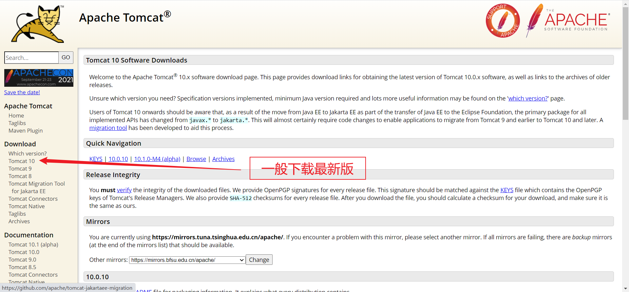
Task: Open Tomcat Migration Tool for Jakarta EE
Action: (37, 187)
